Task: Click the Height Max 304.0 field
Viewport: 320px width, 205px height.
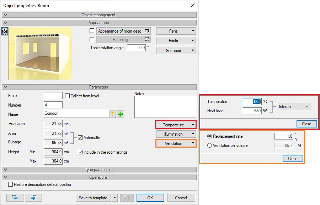Action: click(x=53, y=161)
